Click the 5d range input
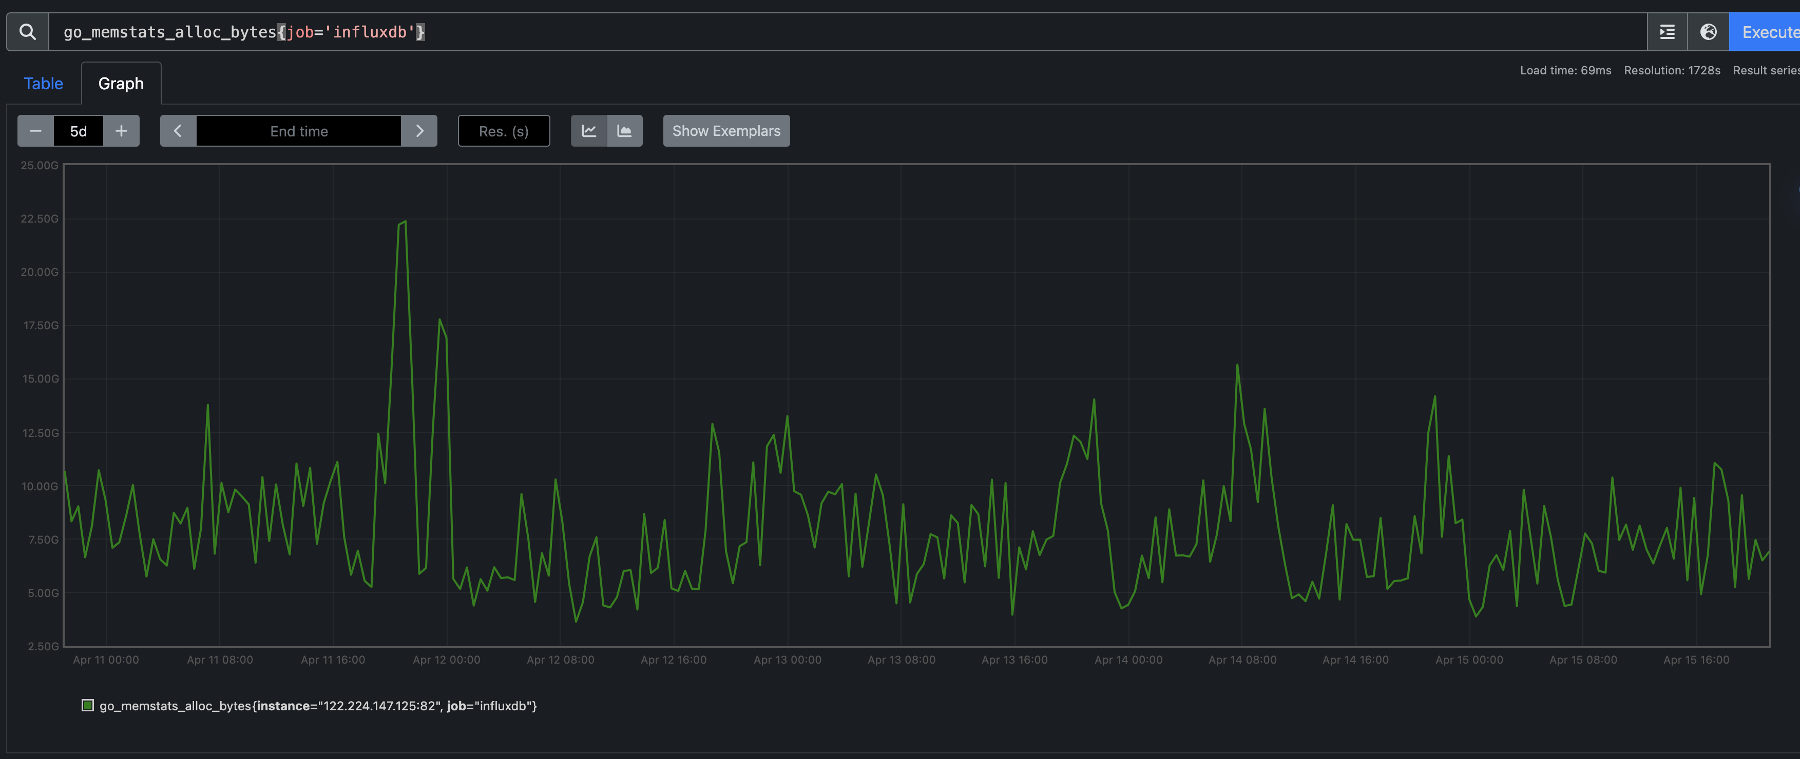Image resolution: width=1800 pixels, height=759 pixels. pos(78,131)
